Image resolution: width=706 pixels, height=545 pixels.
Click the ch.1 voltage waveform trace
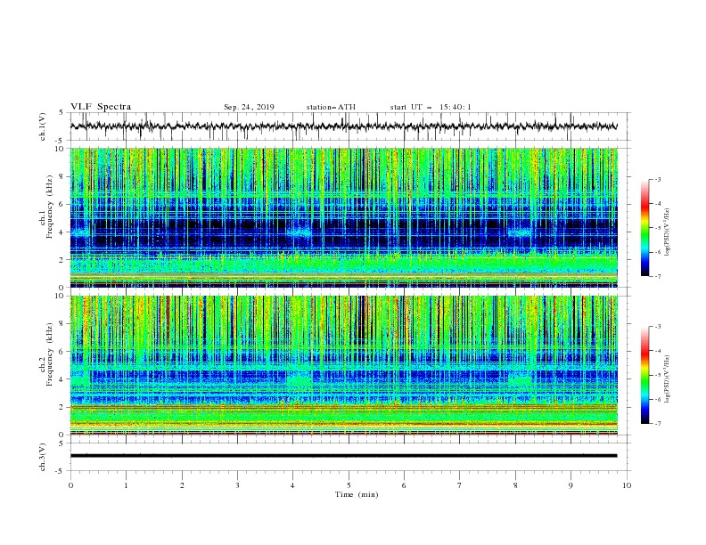344,126
